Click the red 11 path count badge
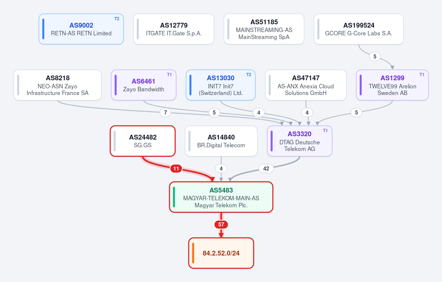This screenshot has width=442, height=282. (x=176, y=169)
